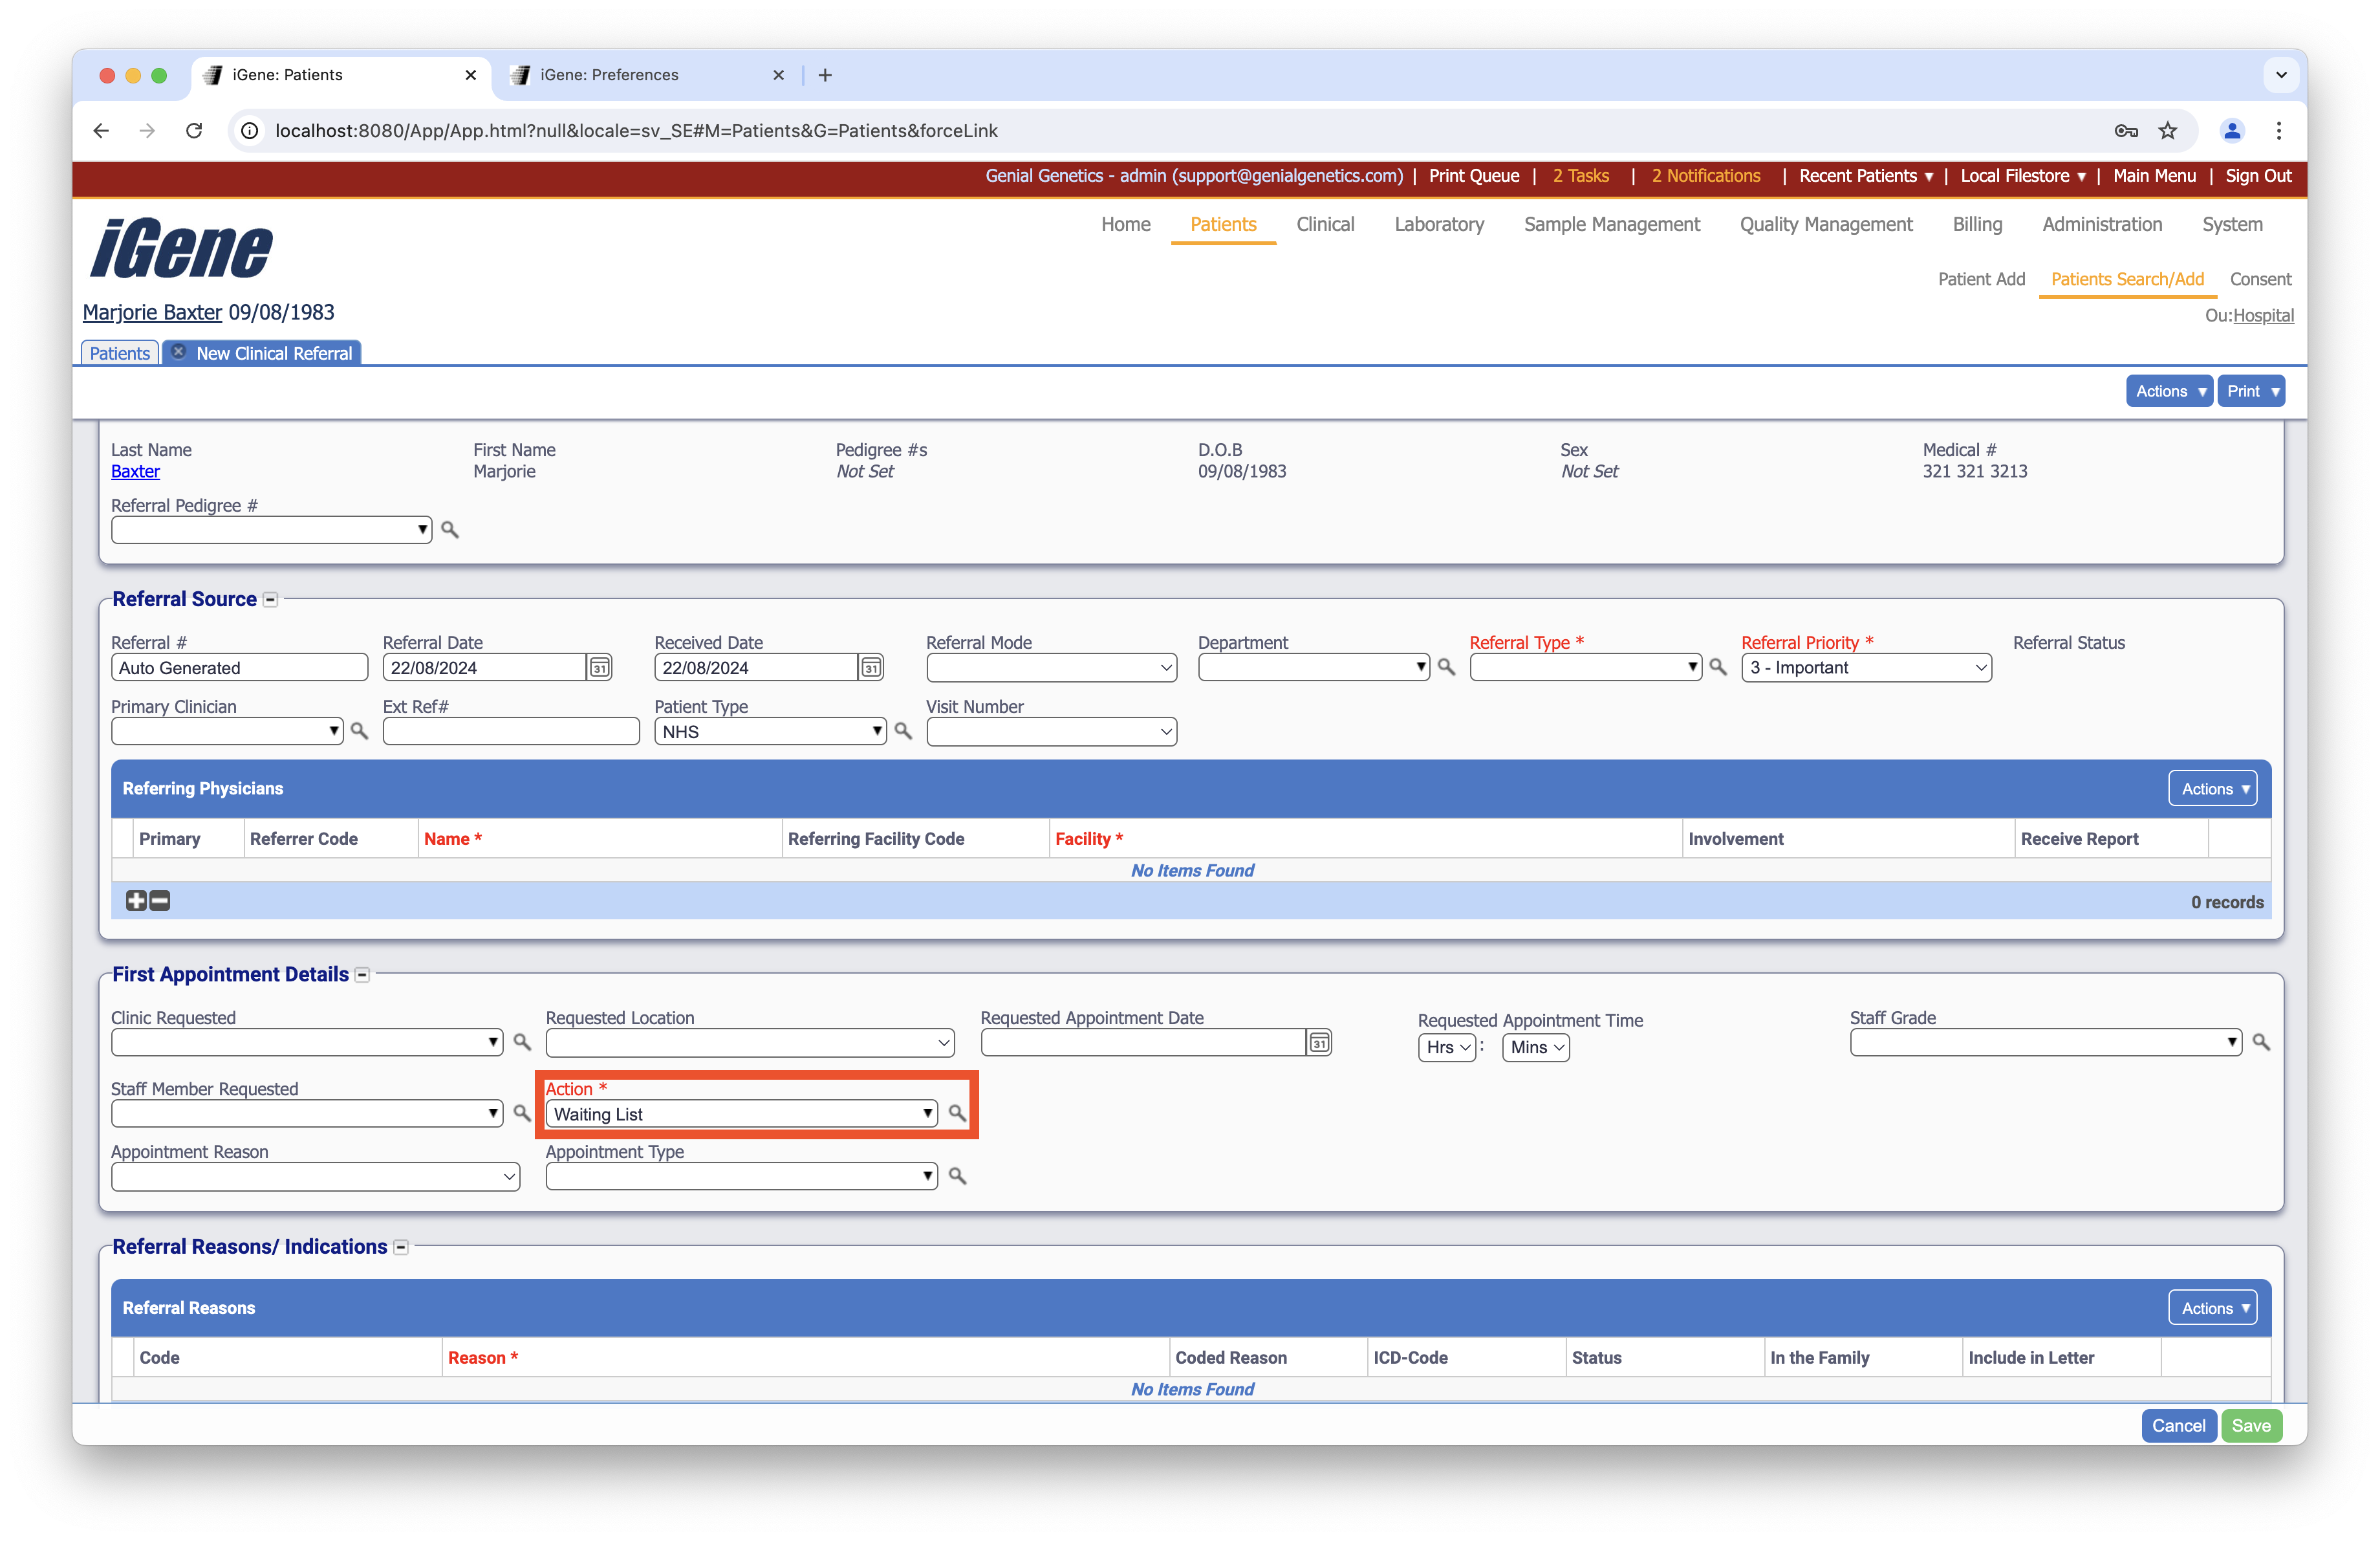
Task: Add a referring physician with plus icon
Action: (x=136, y=901)
